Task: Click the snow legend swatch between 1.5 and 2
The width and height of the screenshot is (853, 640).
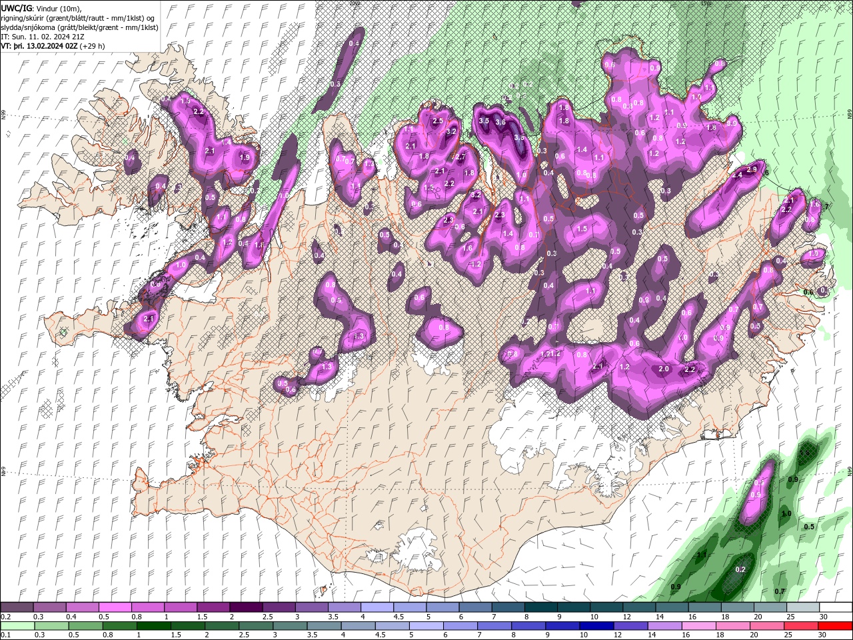Action: [213, 607]
